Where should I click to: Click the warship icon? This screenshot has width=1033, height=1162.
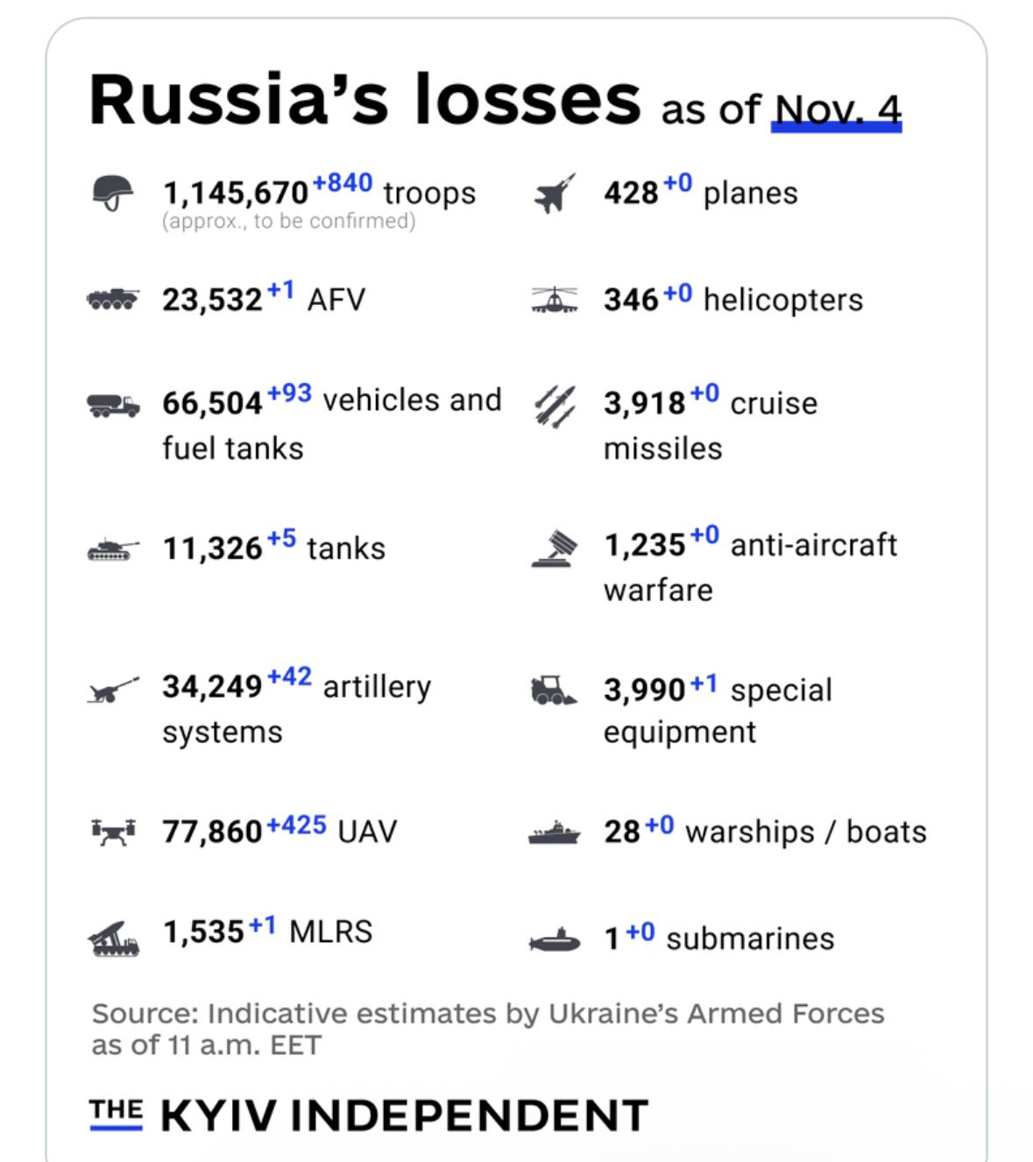click(554, 832)
